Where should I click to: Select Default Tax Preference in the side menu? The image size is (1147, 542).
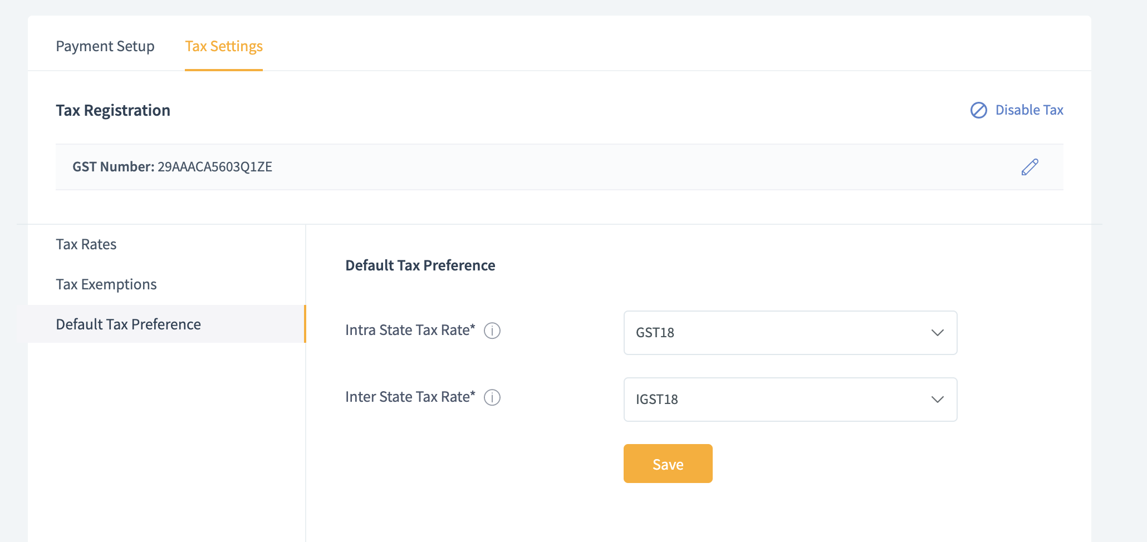129,324
